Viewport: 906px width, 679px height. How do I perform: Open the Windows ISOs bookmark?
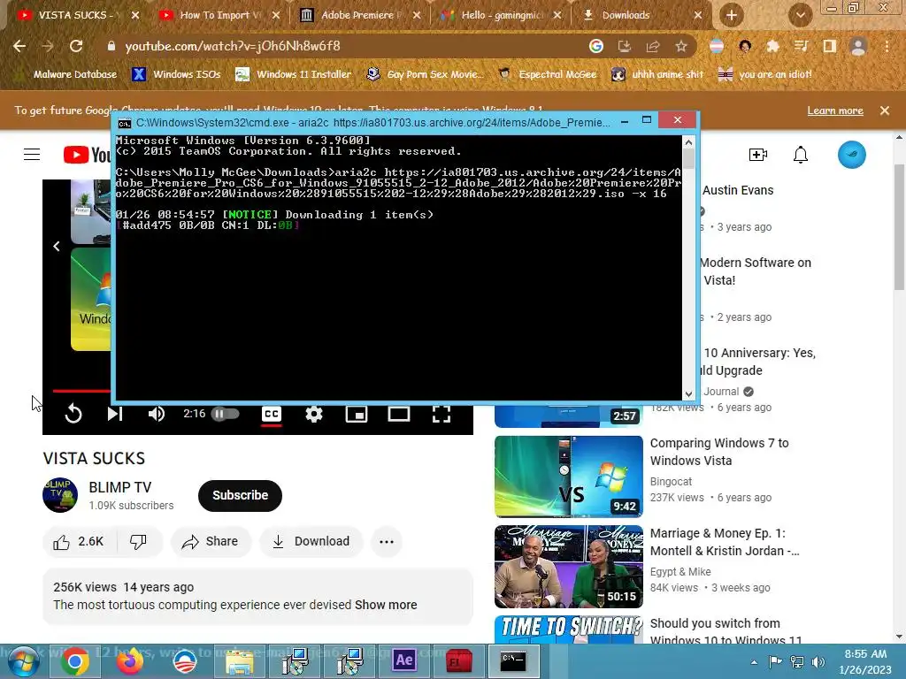pos(176,74)
